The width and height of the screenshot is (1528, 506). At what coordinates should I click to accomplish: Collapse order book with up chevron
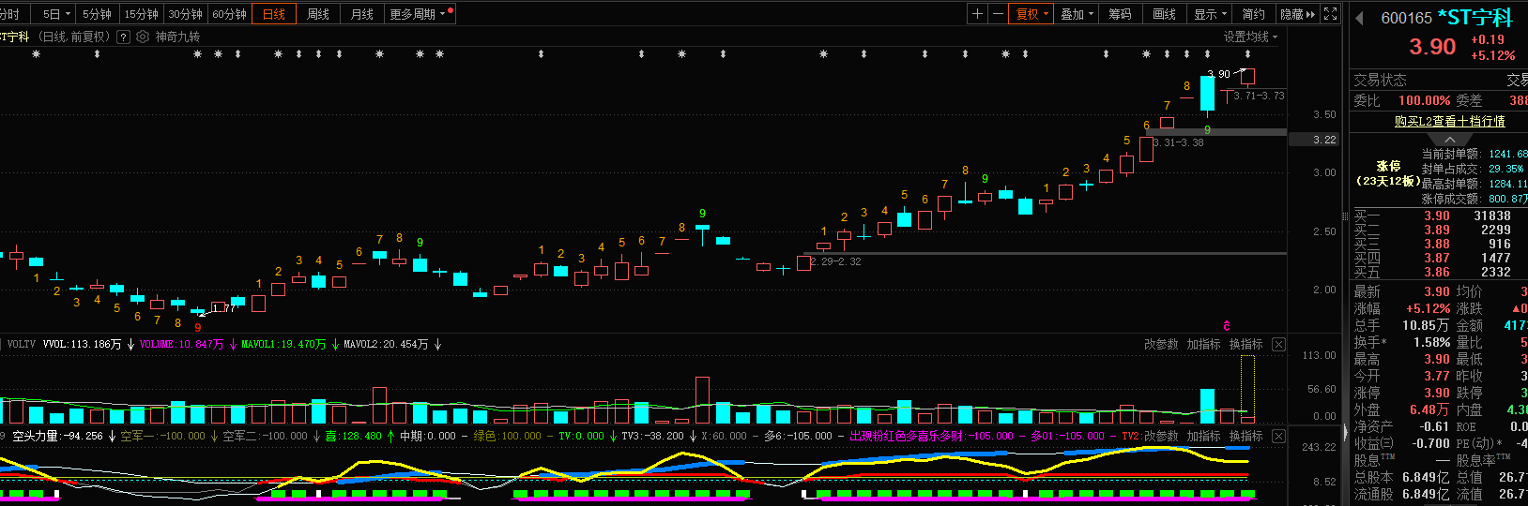pyautogui.click(x=1450, y=139)
